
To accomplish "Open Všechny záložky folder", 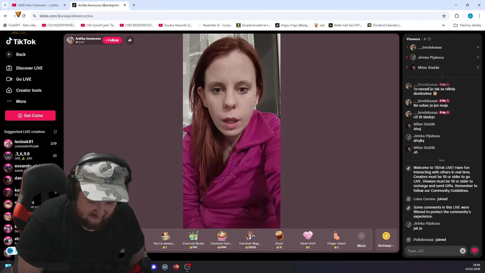I will [x=467, y=25].
